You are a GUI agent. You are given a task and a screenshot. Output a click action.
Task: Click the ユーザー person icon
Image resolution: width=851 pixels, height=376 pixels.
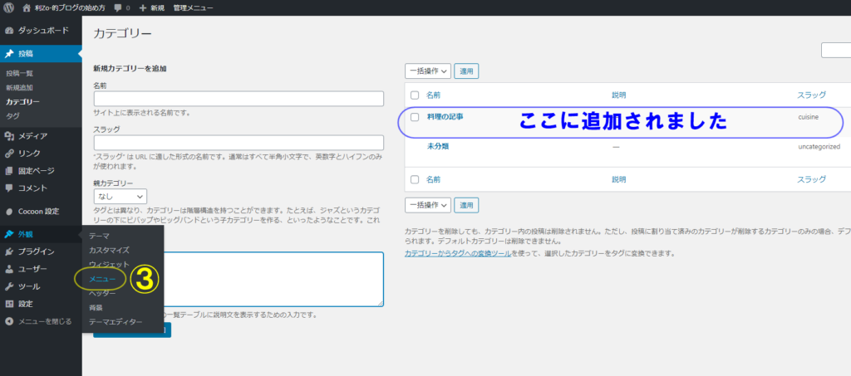9,269
